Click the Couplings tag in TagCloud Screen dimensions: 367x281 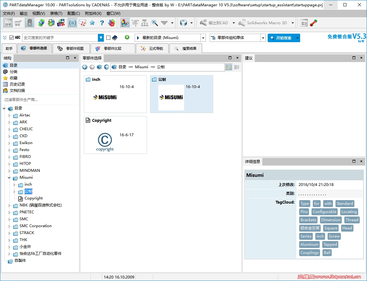click(x=309, y=253)
